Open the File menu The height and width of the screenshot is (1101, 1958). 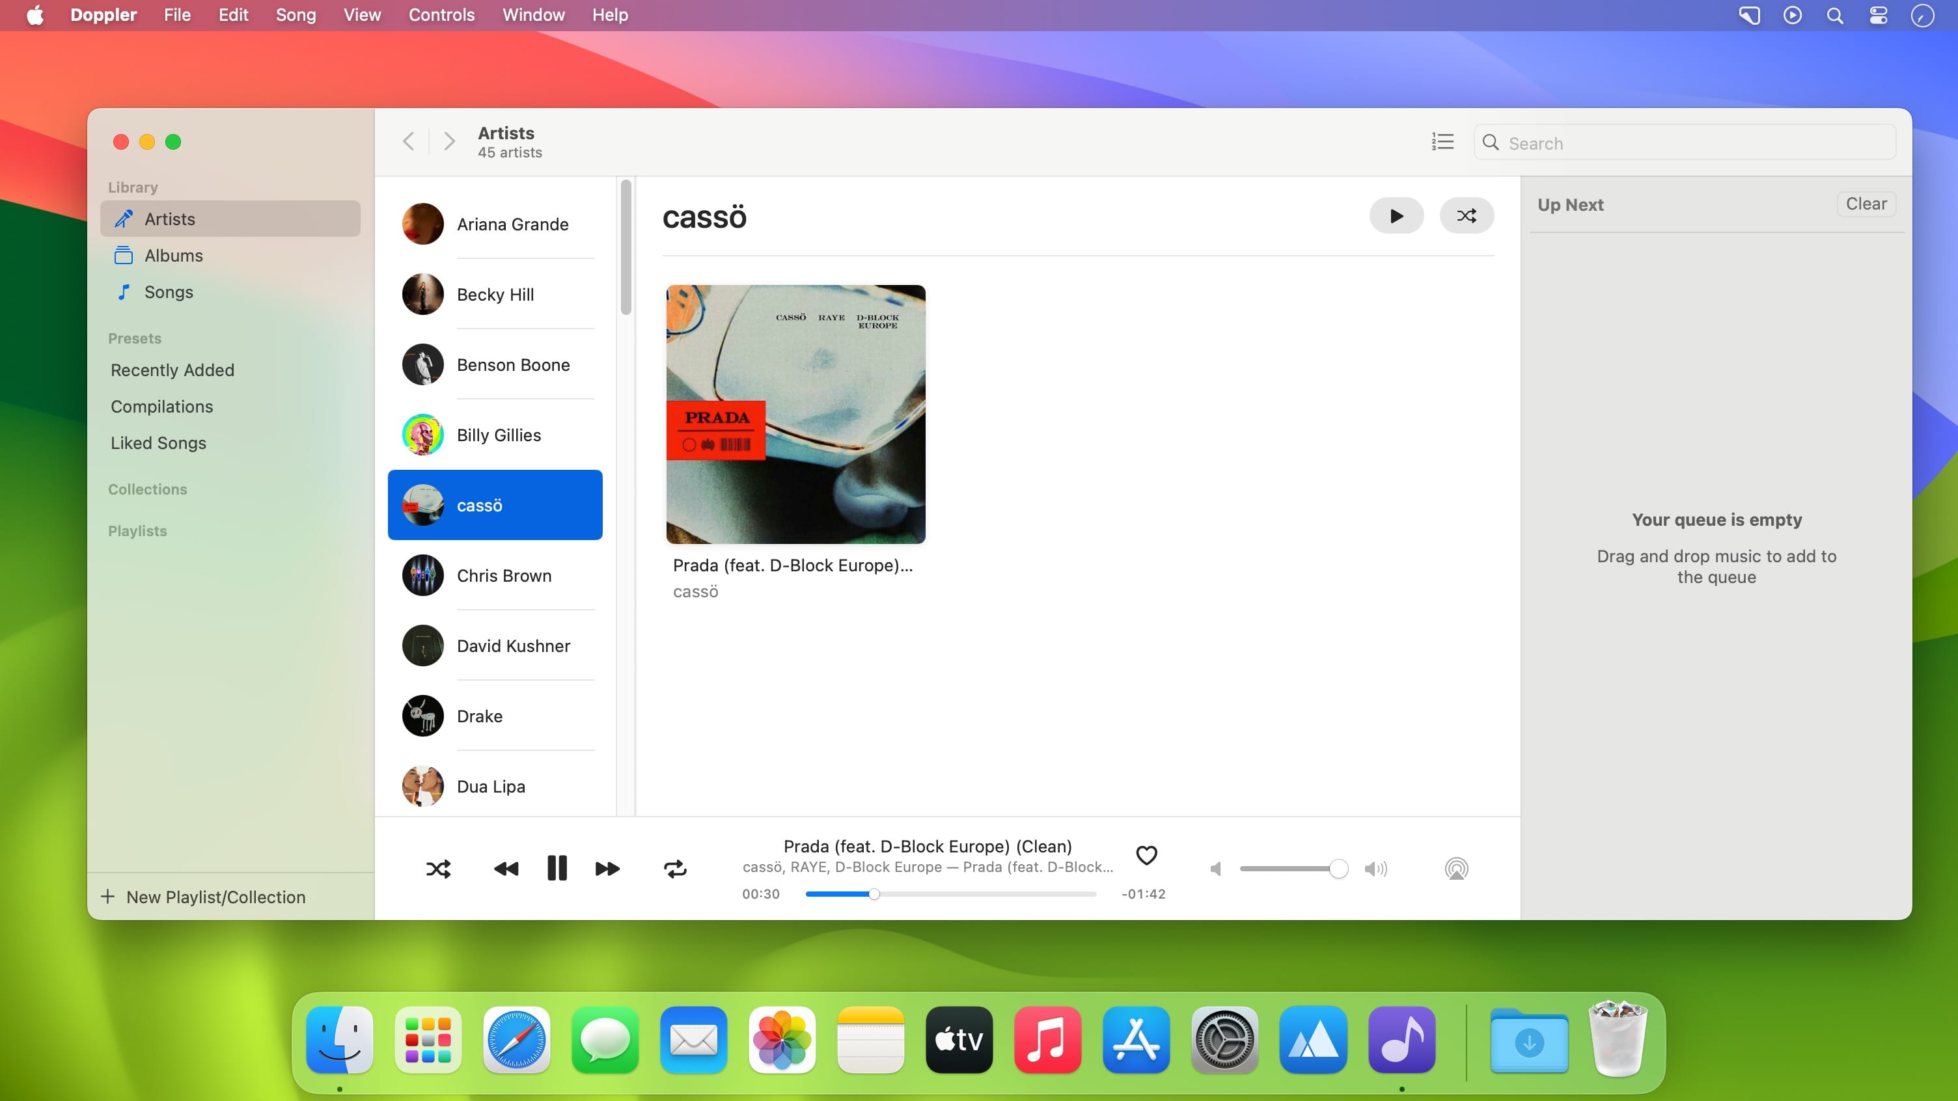[177, 15]
